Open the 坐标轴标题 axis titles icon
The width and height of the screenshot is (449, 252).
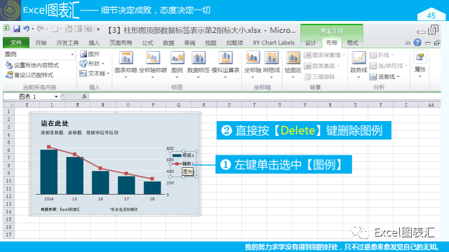tap(153, 57)
